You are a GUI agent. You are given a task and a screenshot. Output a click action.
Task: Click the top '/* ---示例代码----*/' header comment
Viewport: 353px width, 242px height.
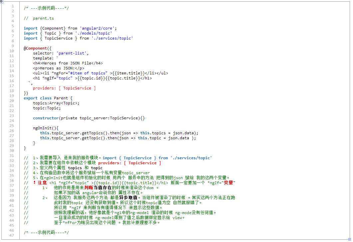46,8
